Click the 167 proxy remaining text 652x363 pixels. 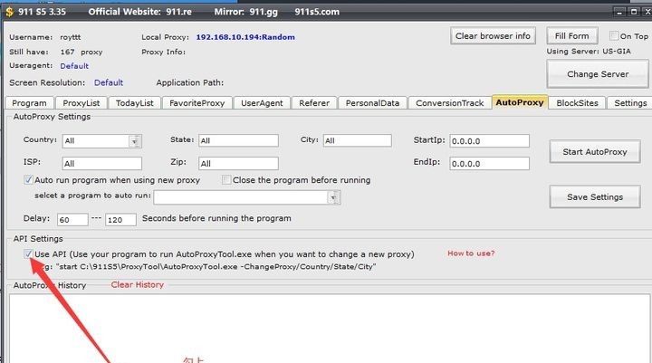(81, 52)
